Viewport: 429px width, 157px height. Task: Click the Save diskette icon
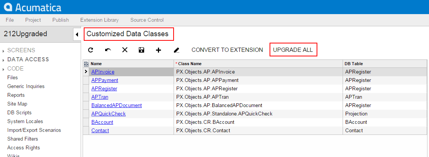click(141, 50)
